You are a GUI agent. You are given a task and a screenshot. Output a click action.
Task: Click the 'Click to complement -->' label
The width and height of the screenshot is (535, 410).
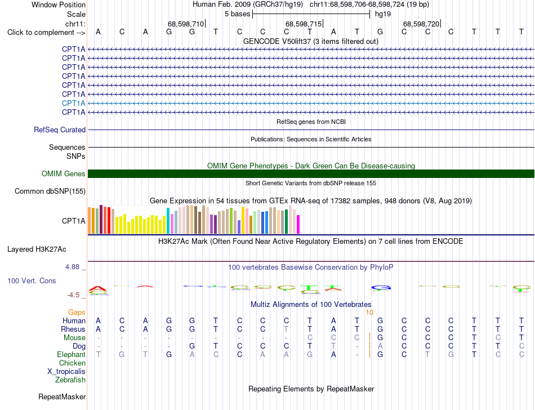(x=46, y=33)
